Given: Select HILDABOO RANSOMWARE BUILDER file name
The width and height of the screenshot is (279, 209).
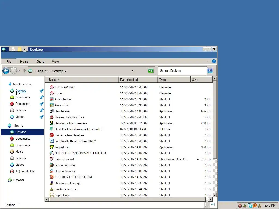Looking at the screenshot, I should click(x=80, y=153).
